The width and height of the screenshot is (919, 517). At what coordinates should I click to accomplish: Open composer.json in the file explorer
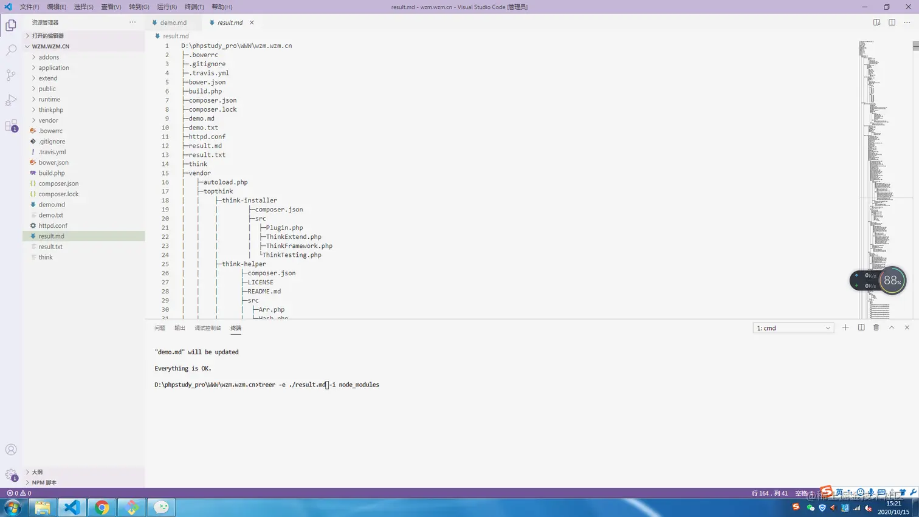tap(84, 183)
